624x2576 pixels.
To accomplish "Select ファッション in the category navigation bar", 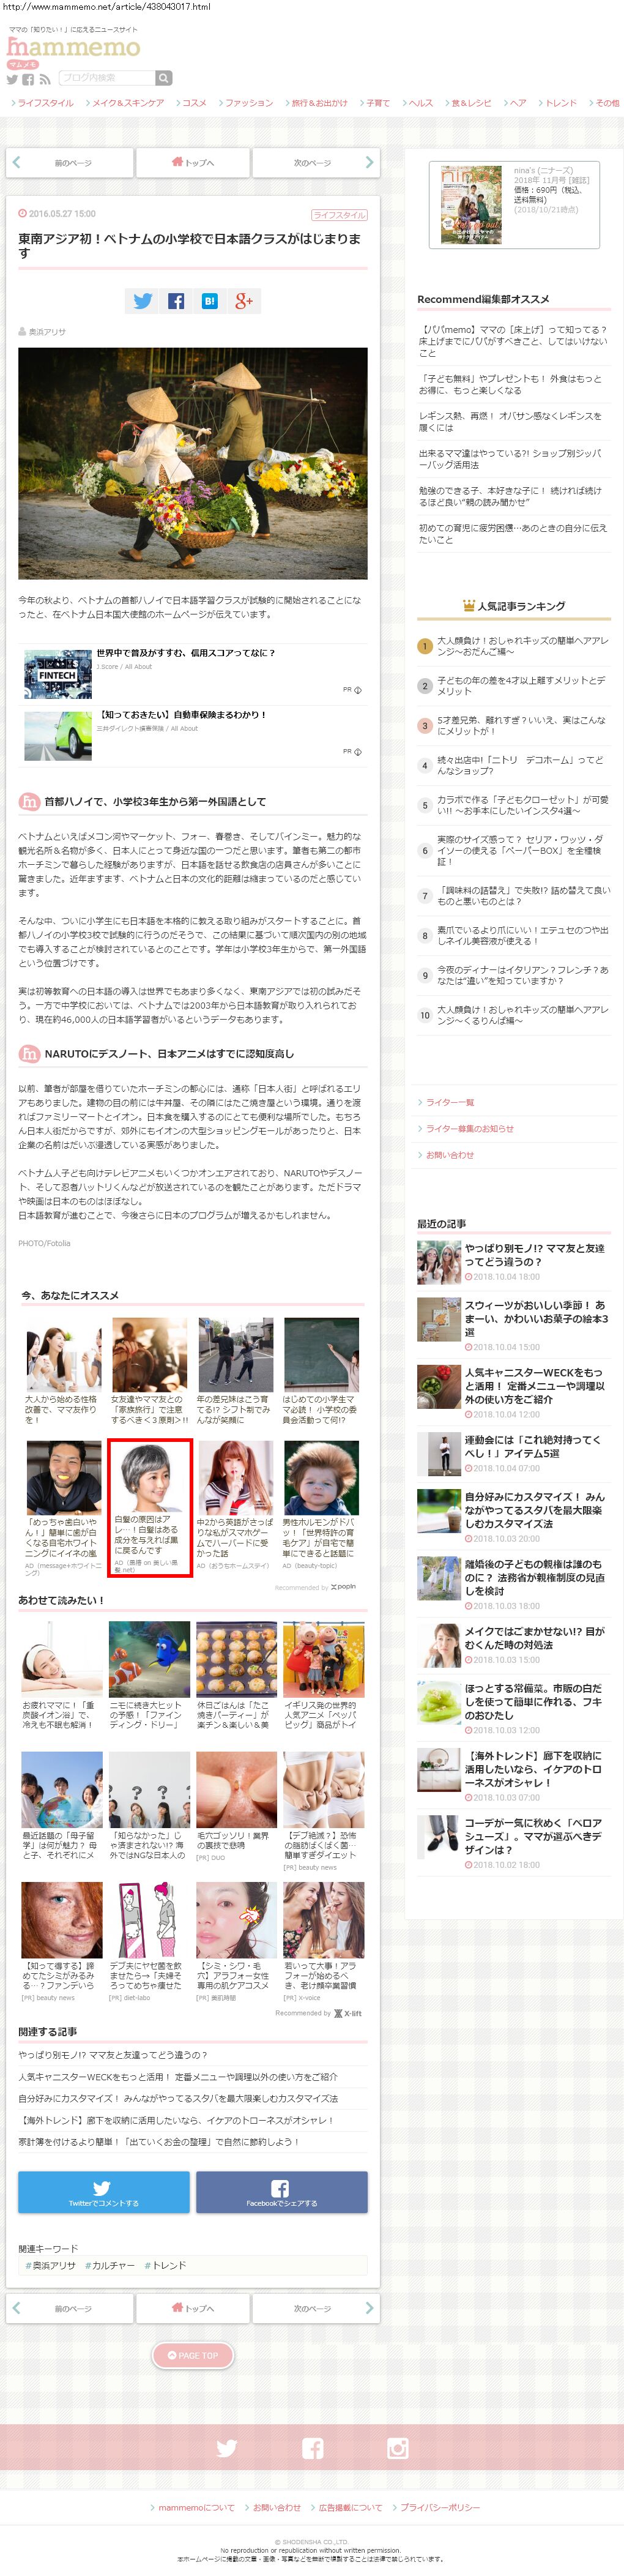I will pyautogui.click(x=247, y=103).
